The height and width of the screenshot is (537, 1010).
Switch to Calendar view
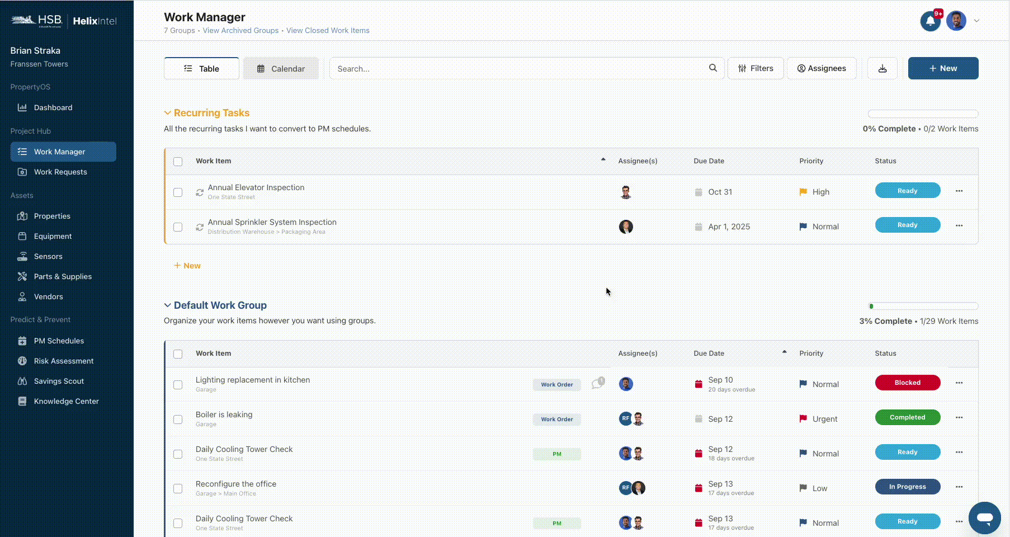pyautogui.click(x=281, y=68)
